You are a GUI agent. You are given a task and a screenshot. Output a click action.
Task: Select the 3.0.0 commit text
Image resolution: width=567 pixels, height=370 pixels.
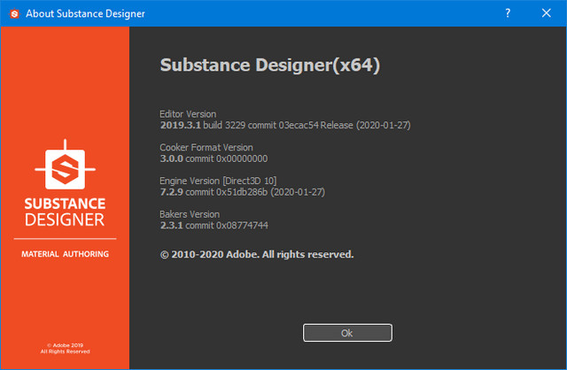[213, 158]
